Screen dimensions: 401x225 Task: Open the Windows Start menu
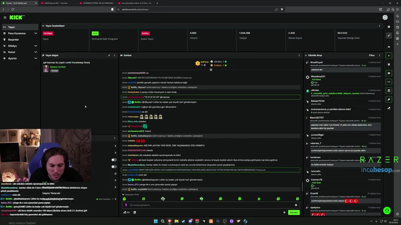[x=156, y=221]
